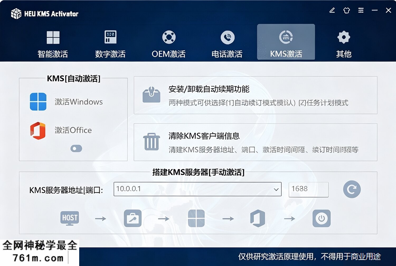
Task: Click the pencil edit icon in title bar
Action: [x=332, y=10]
